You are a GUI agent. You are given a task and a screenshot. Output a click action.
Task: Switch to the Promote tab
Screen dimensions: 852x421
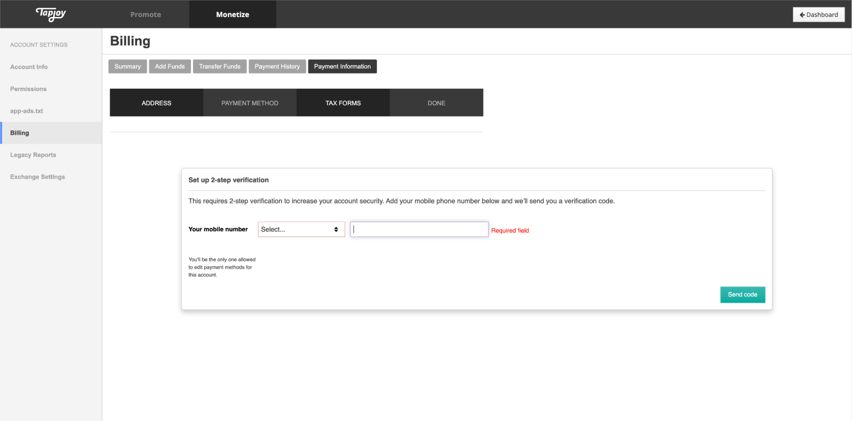click(145, 14)
